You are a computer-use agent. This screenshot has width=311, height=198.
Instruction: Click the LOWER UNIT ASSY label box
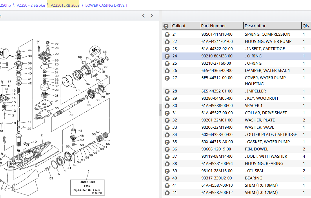click(87, 188)
